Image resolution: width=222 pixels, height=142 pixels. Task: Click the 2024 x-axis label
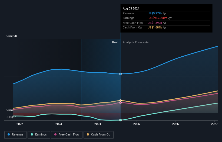[x=98, y=124]
